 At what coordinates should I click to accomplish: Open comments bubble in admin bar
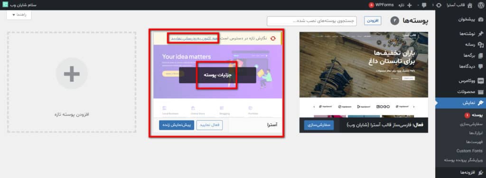(x=424, y=5)
